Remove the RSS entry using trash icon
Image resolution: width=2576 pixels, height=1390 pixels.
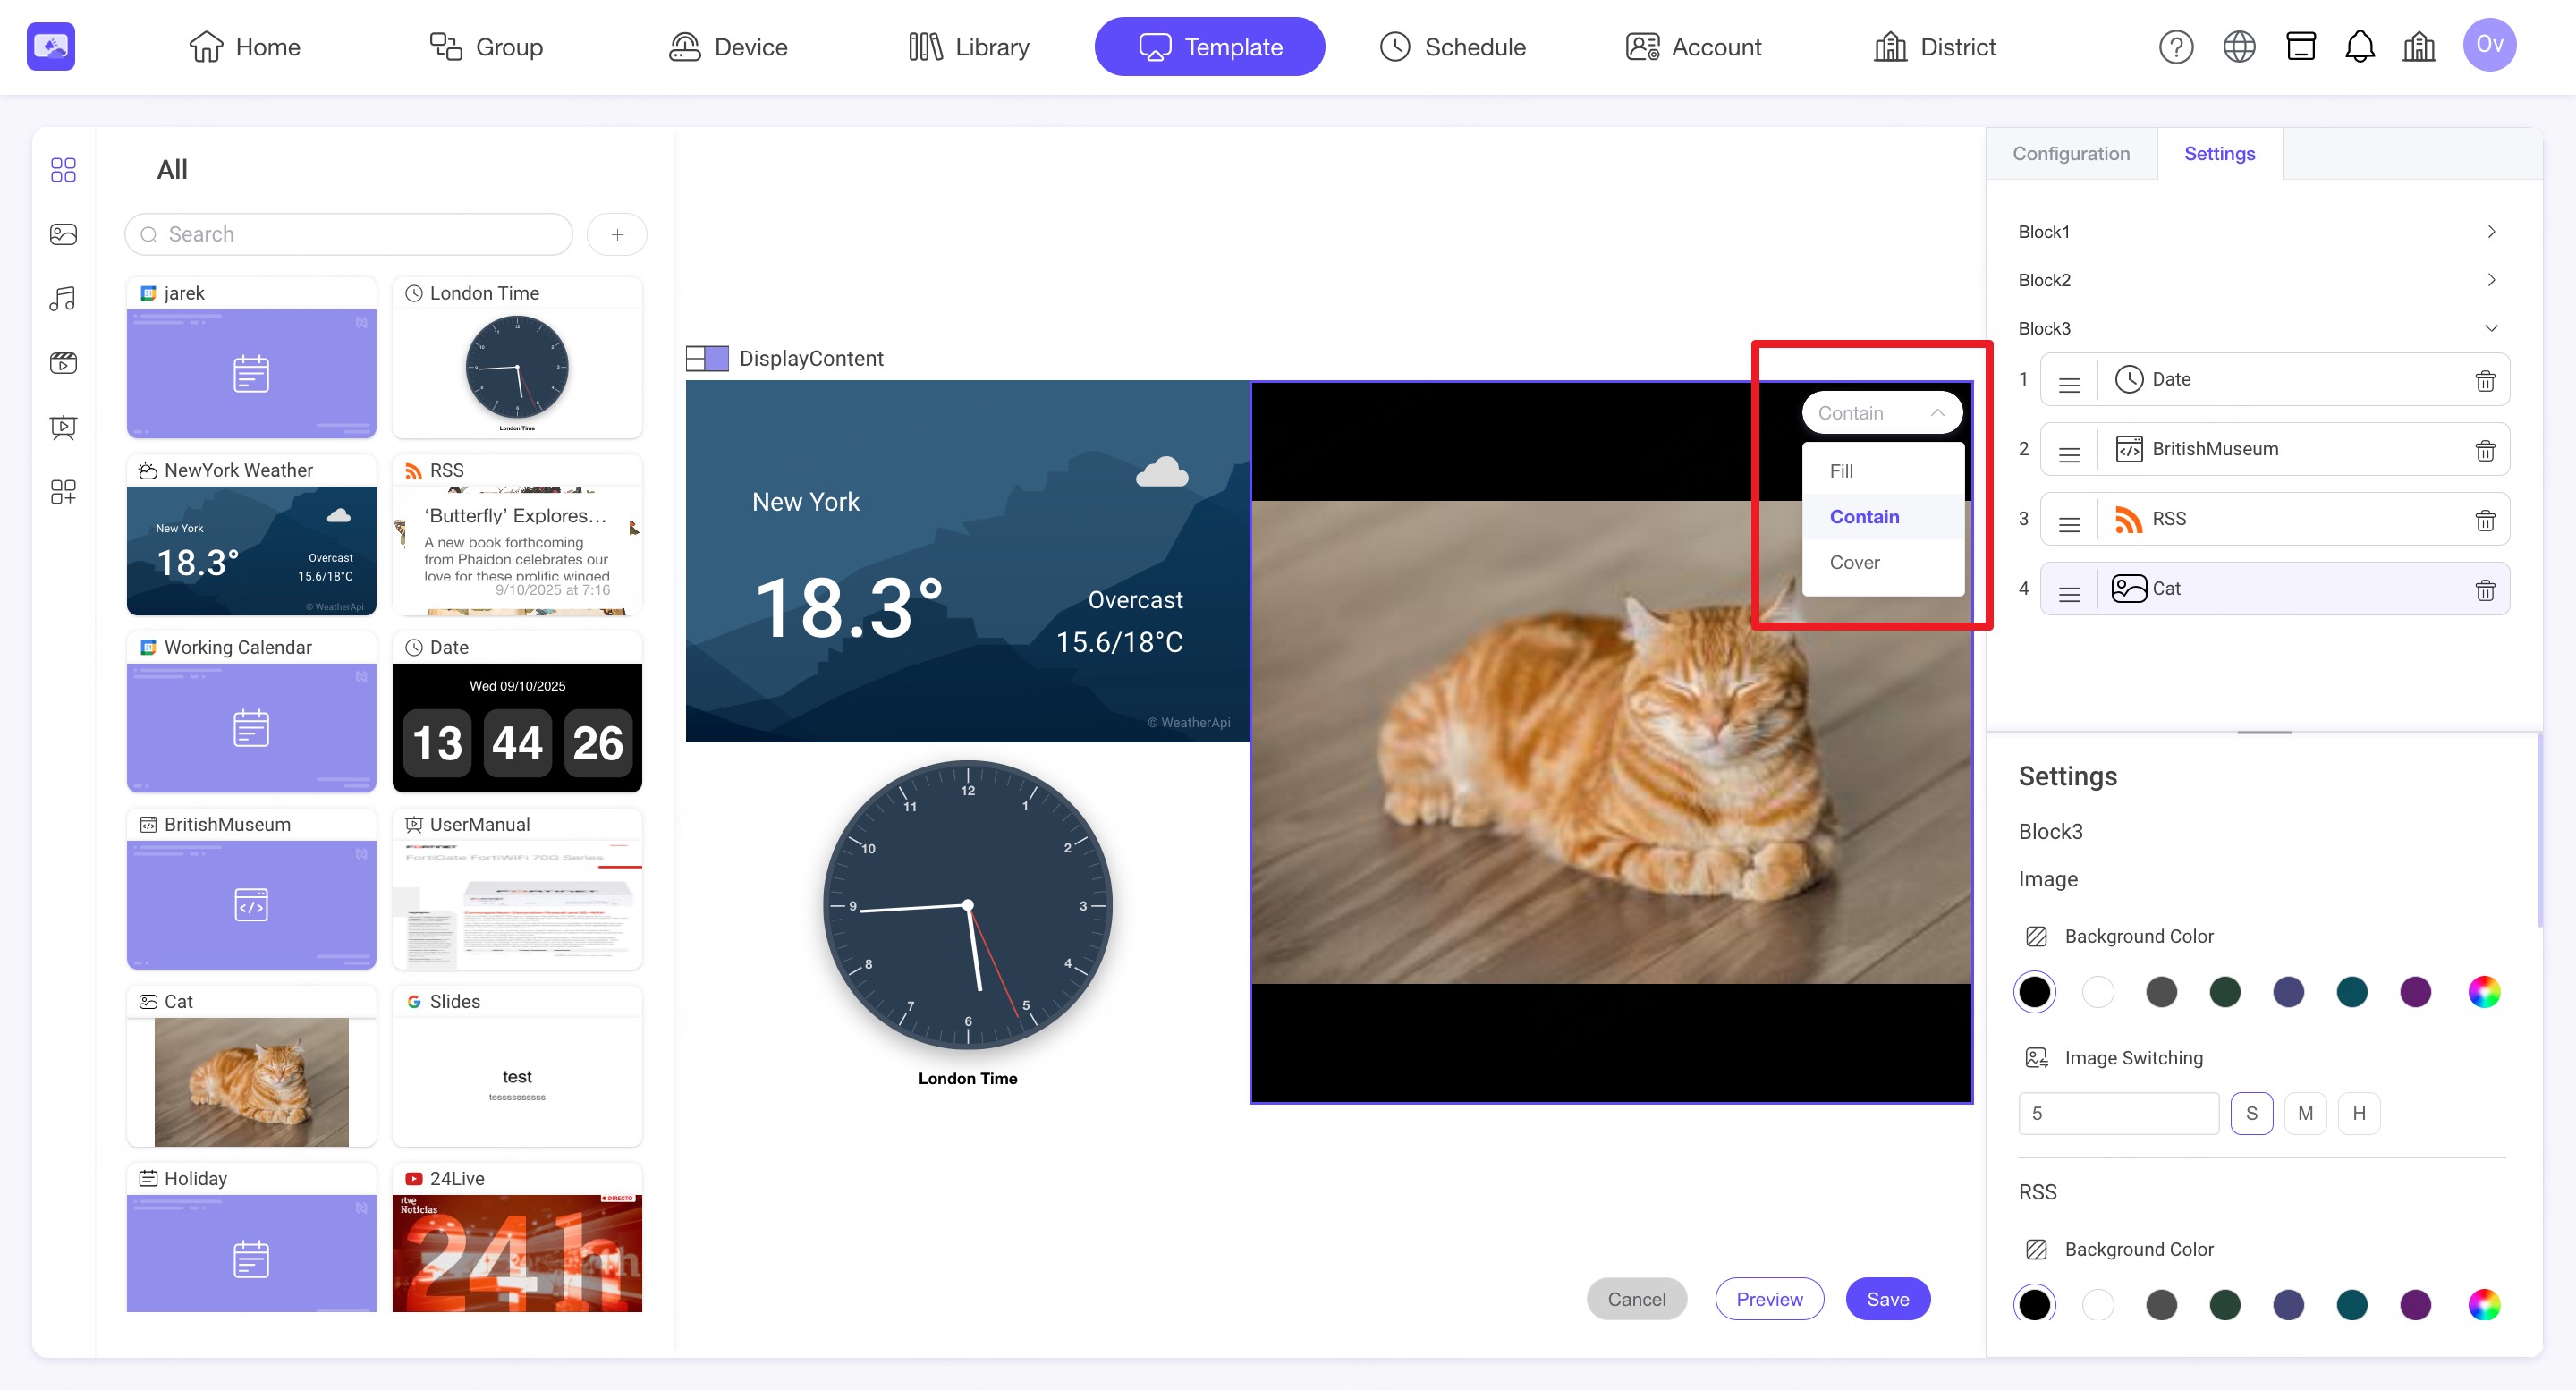[x=2484, y=519]
